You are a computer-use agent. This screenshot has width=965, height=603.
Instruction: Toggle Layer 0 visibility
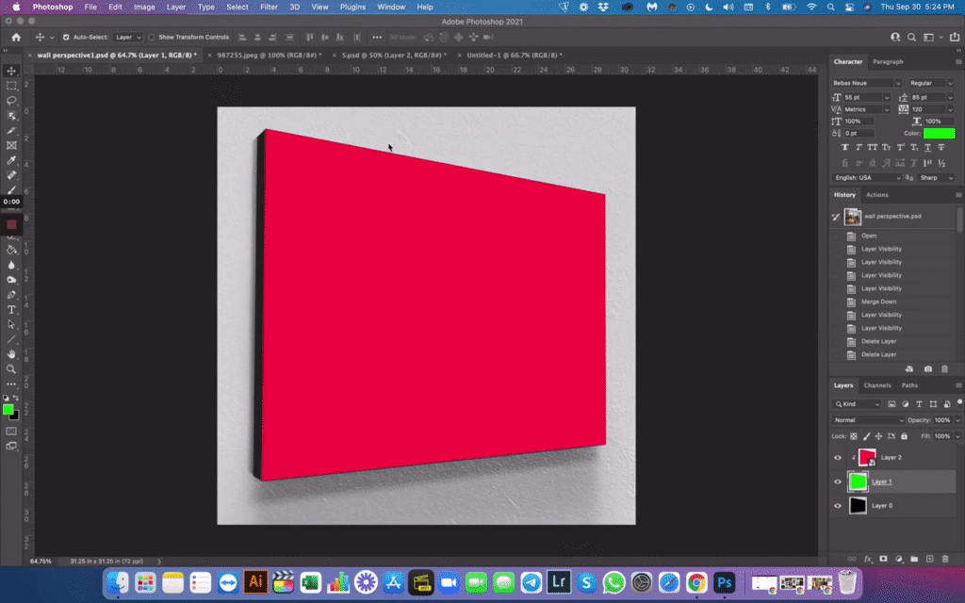point(837,506)
